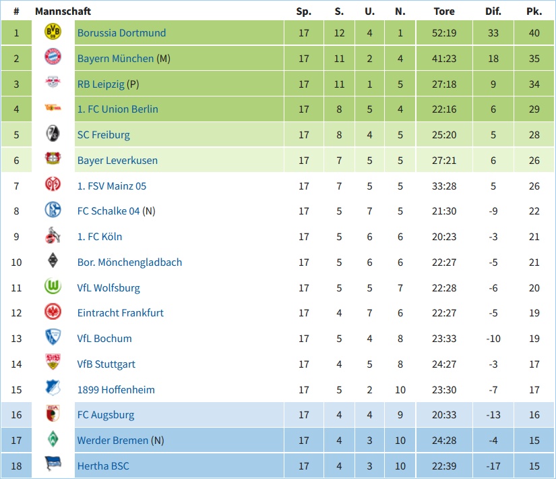Click the Eintracht Frankfurt eagle crest

pyautogui.click(x=53, y=312)
